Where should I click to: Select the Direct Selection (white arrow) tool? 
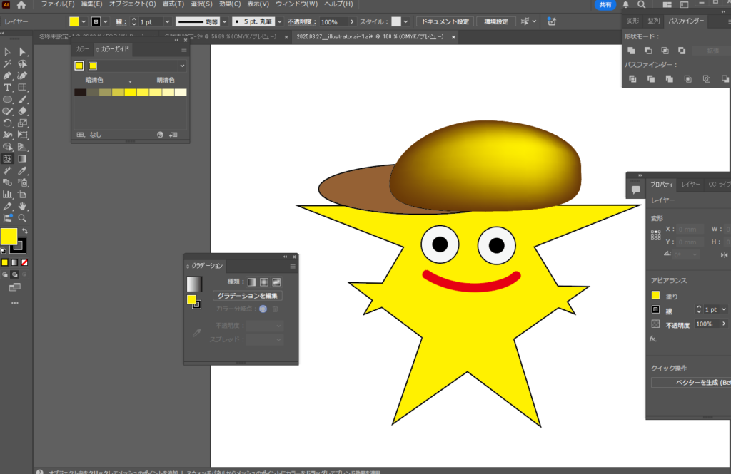point(23,51)
